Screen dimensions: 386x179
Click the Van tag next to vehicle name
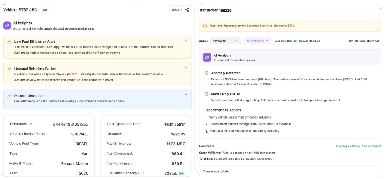[x=45, y=10]
